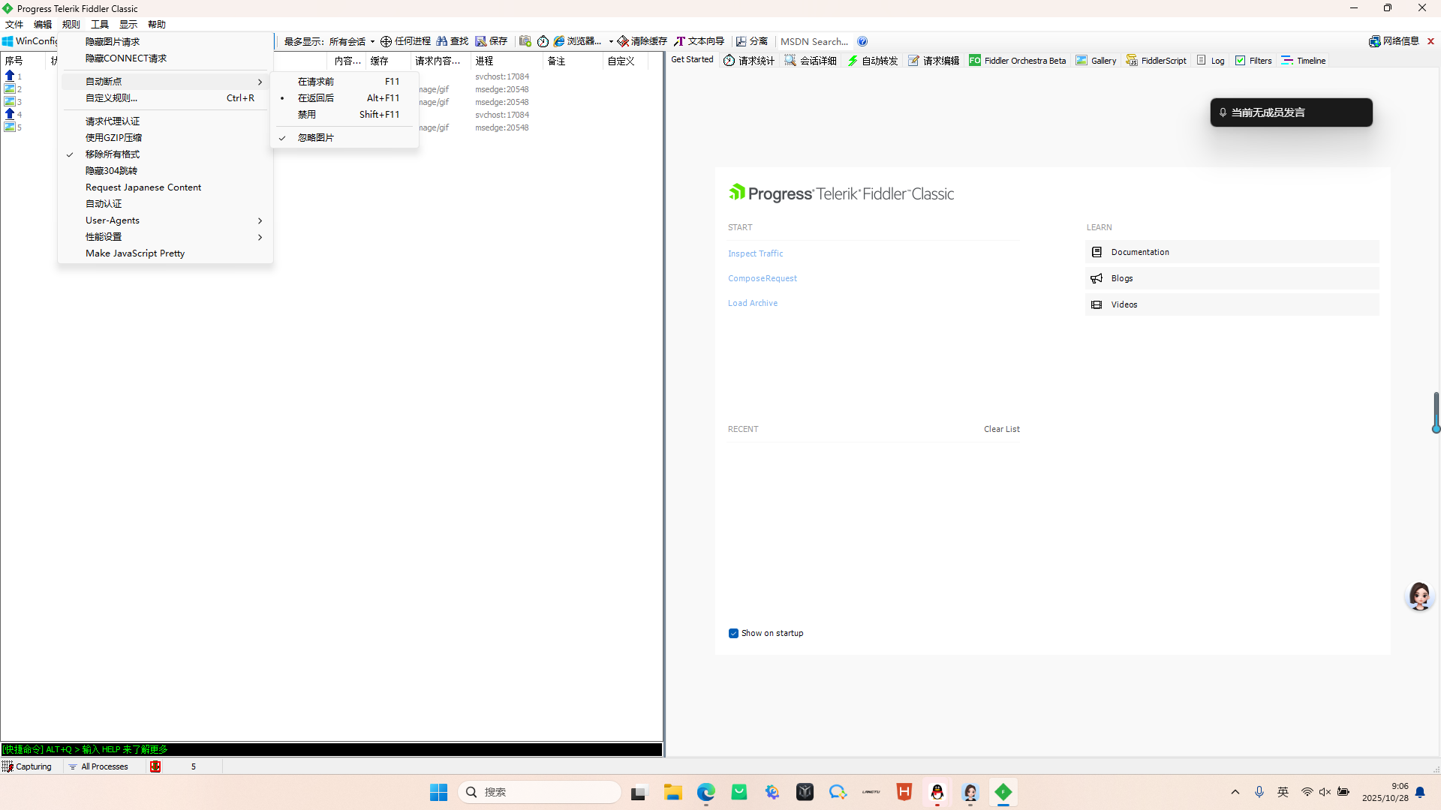Click the 保存 save toolbar button
Screen dimensions: 1441x810
(492, 41)
